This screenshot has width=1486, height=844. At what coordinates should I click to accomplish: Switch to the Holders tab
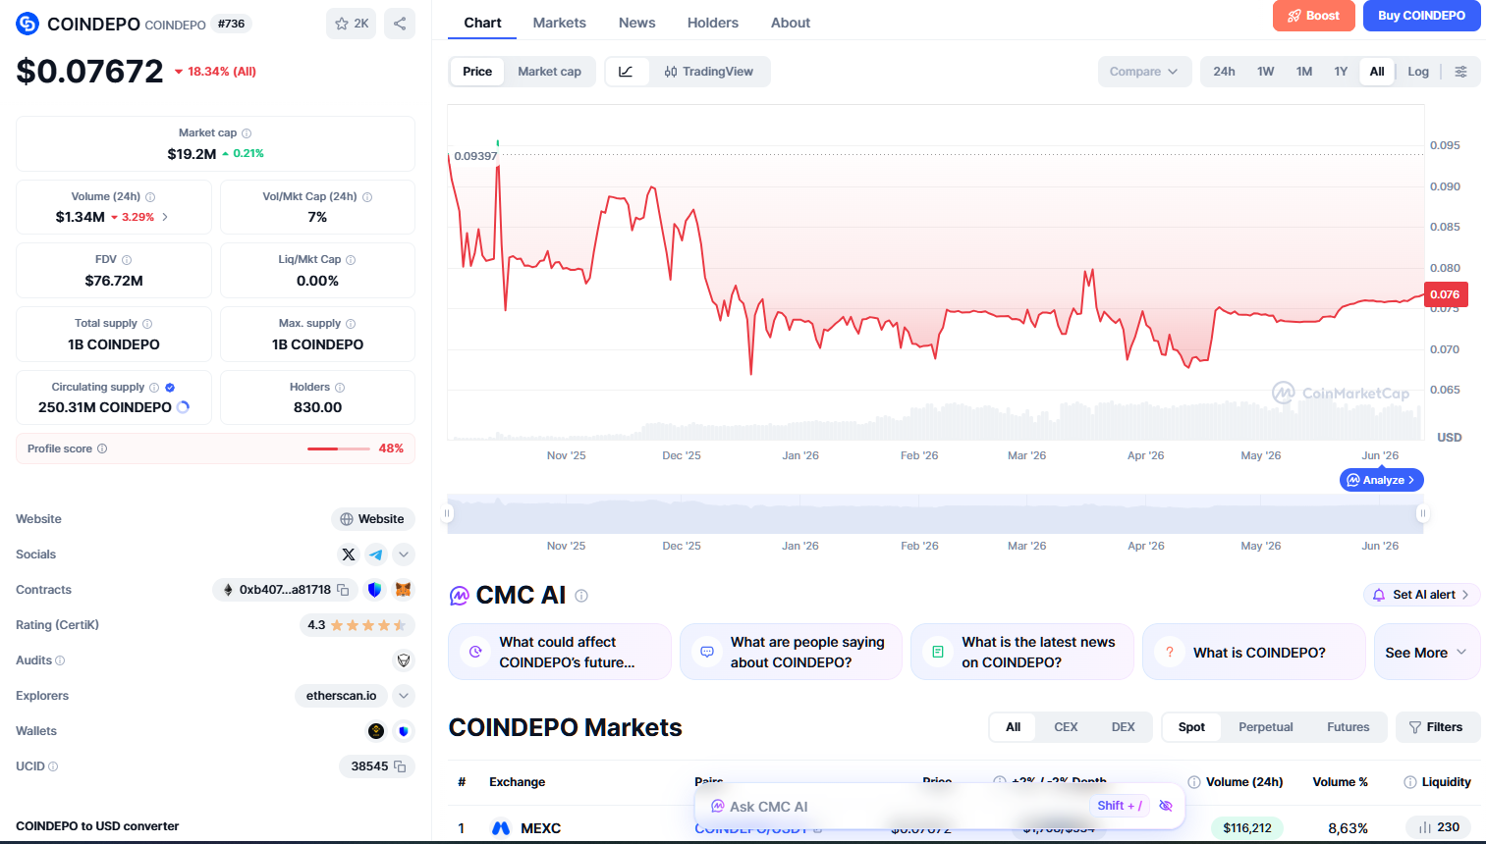click(713, 23)
